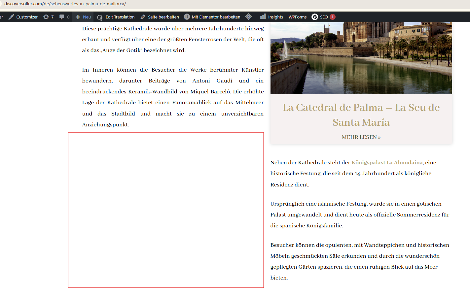The width and height of the screenshot is (470, 298).
Task: Follow the MEHR LESEN » link
Action: 361,137
